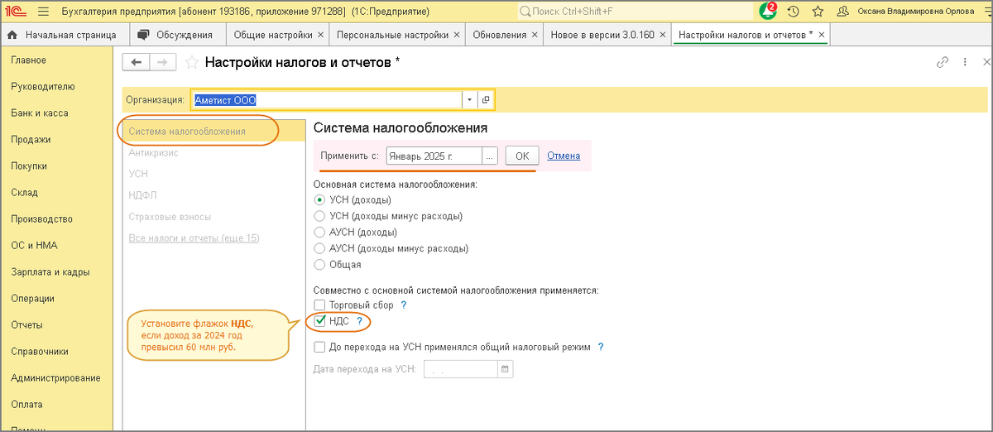Enable the Торговый сбор checkbox
This screenshot has height=432, width=993.
point(319,305)
